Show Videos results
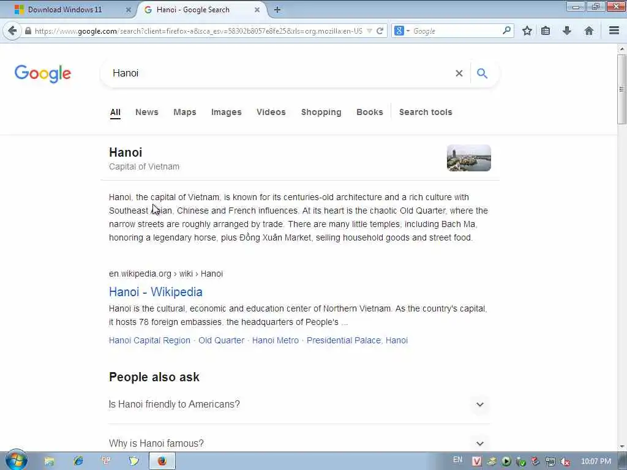 click(x=271, y=113)
